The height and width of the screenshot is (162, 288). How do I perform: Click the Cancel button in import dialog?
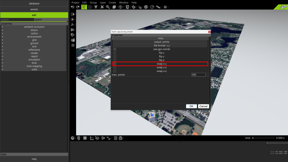(203, 106)
